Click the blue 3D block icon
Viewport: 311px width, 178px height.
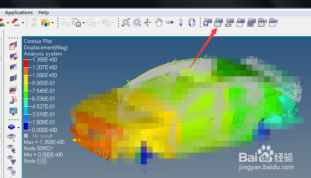point(11,127)
